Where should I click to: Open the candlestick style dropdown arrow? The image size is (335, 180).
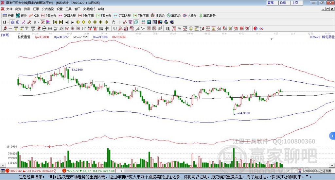coord(38,22)
